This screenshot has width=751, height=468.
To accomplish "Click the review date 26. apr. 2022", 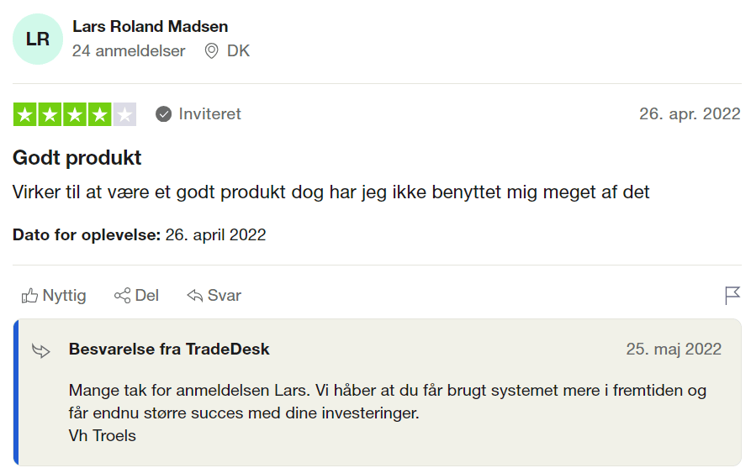I will (690, 114).
